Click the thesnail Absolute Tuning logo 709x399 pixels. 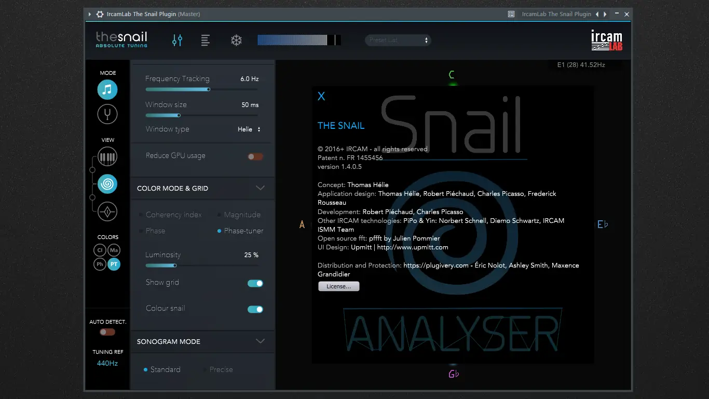point(121,39)
